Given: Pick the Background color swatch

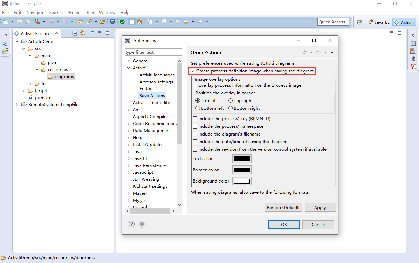Looking at the screenshot, I should 242,181.
